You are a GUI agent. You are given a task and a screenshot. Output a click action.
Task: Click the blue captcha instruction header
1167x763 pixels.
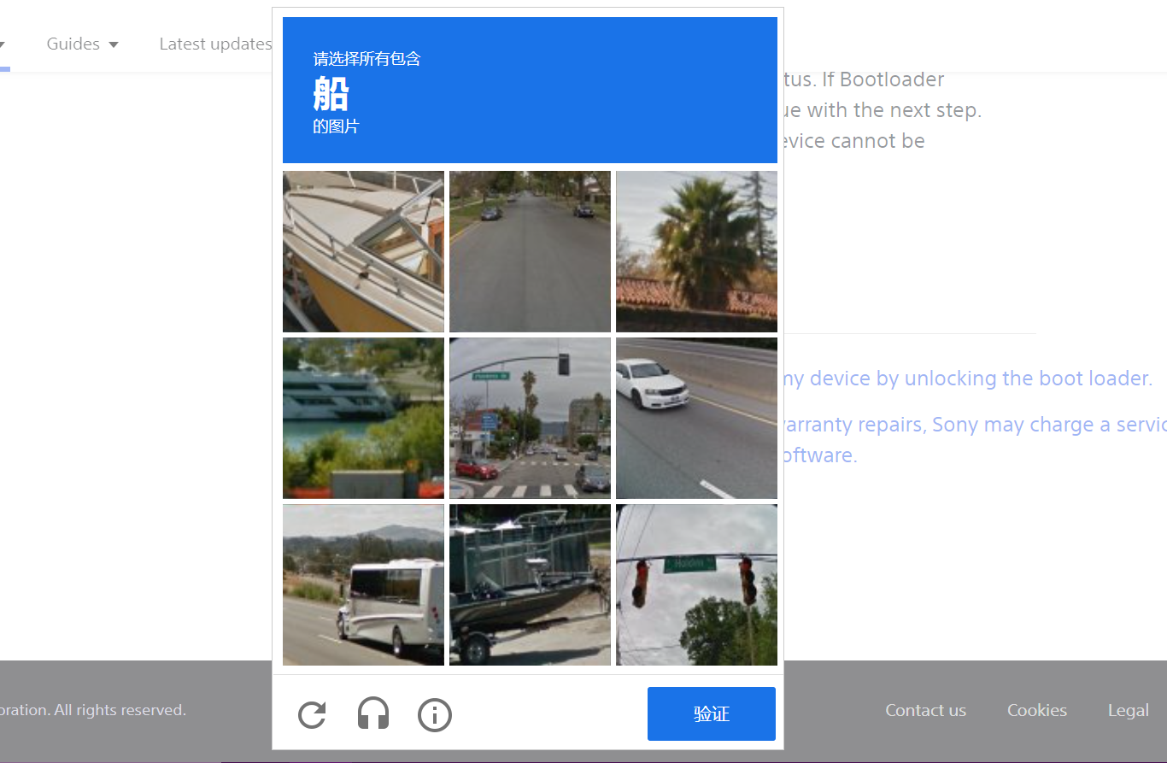(x=530, y=90)
